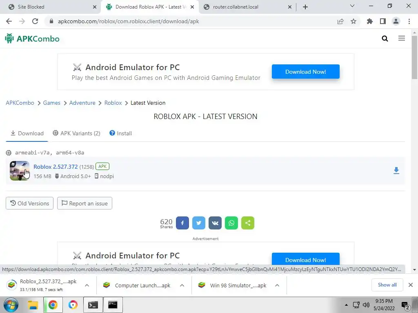This screenshot has width=418, height=313.
Task: Go to Roblox breadcrumb link
Action: click(x=113, y=103)
